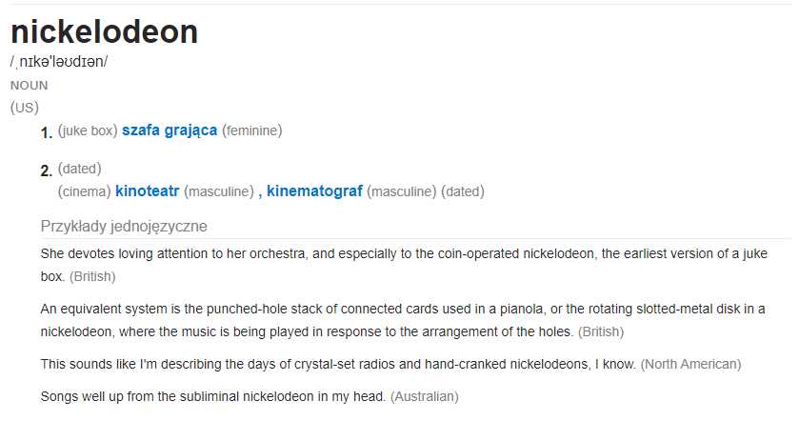Follow the "kinematograf" translation link
Screen dimensions: 799x421
[314, 191]
